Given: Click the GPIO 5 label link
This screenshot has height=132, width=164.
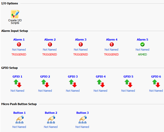Looking at the screenshot, I should click(x=128, y=77).
